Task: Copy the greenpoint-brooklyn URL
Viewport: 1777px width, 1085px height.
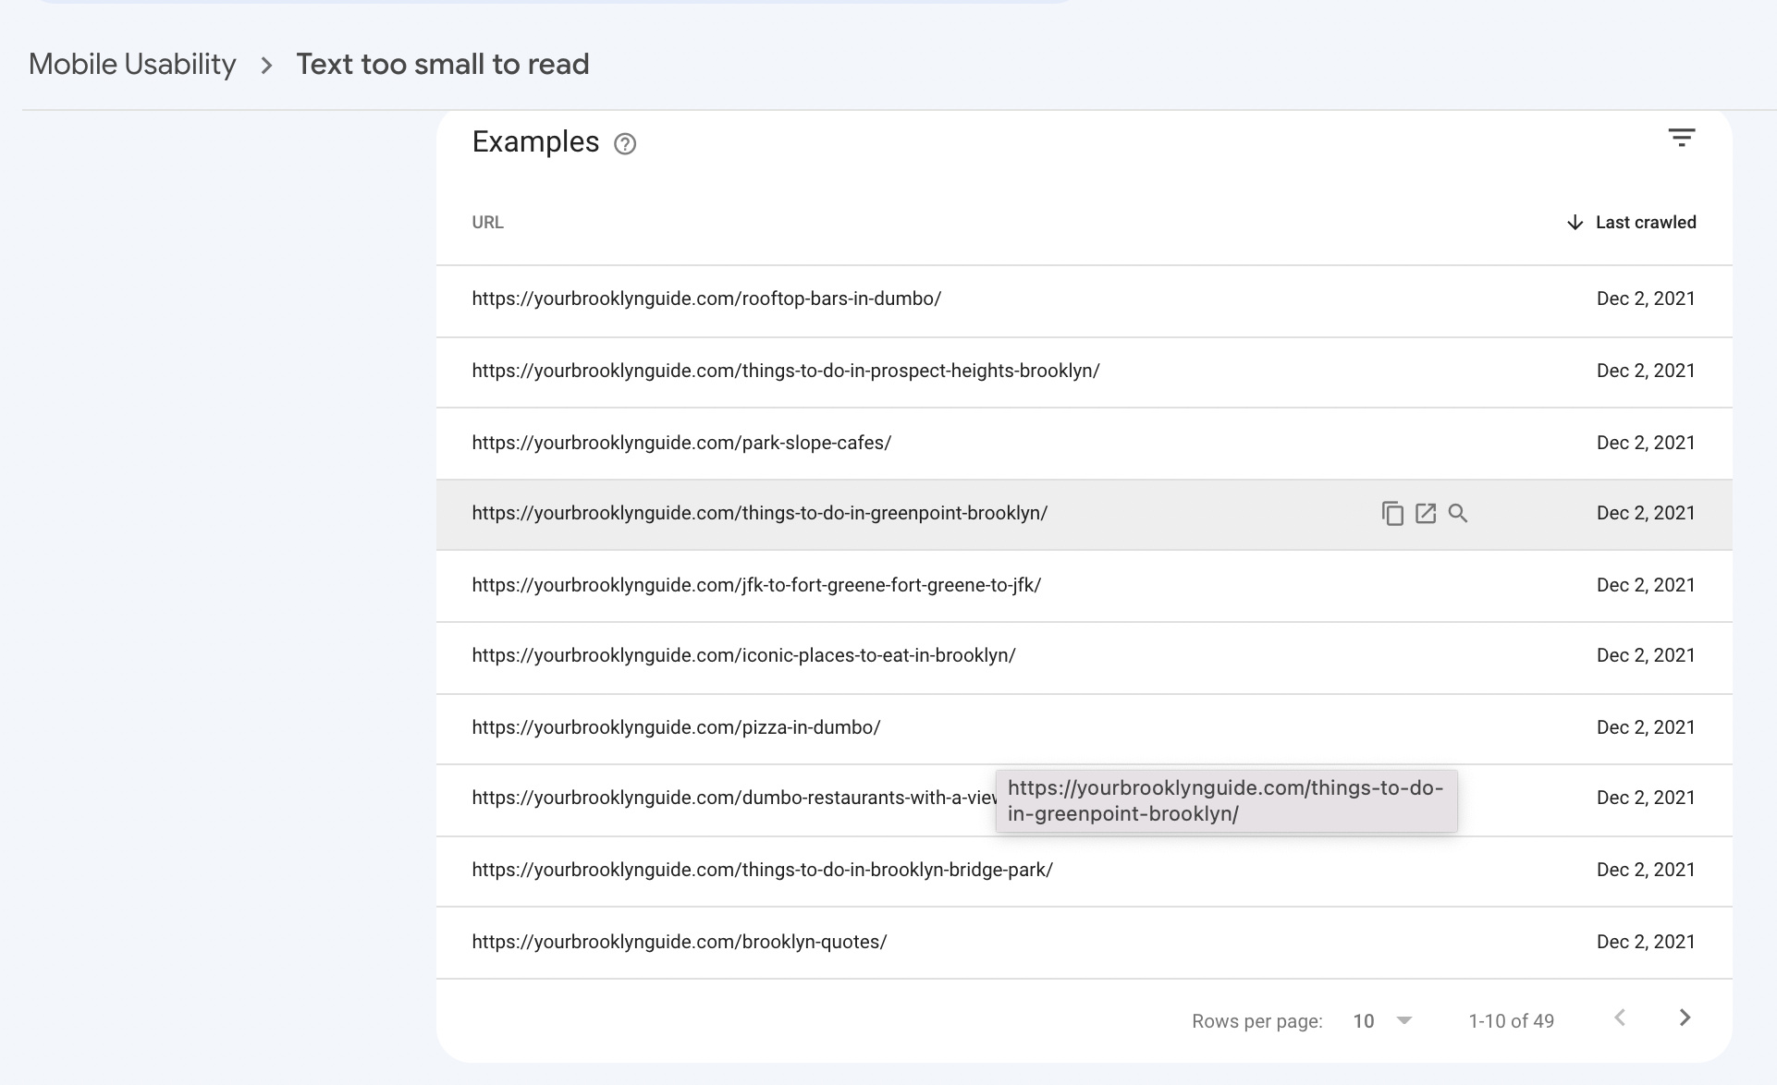Action: click(x=1392, y=514)
